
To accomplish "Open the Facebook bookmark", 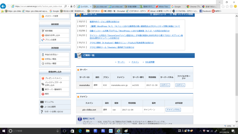I will click(205, 11).
